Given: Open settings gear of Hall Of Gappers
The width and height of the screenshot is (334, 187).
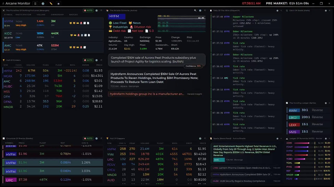Looking at the screenshot, I should pos(200,138).
